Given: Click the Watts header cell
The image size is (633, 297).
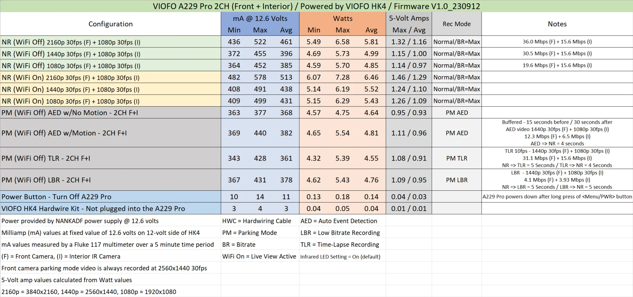Looking at the screenshot, I should pyautogui.click(x=343, y=18).
